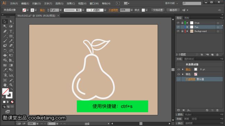Select the Mesh tool
This screenshot has width=225, height=126.
pos(5,65)
